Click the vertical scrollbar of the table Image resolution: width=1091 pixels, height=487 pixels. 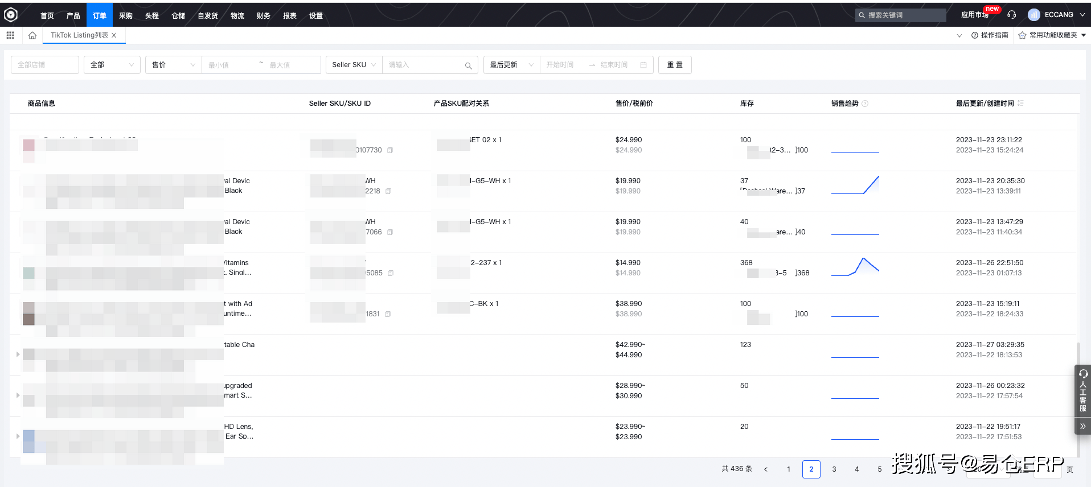(1078, 399)
